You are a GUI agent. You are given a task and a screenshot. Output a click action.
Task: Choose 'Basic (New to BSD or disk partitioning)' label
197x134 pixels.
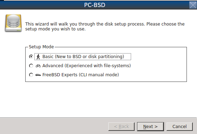click(83, 57)
